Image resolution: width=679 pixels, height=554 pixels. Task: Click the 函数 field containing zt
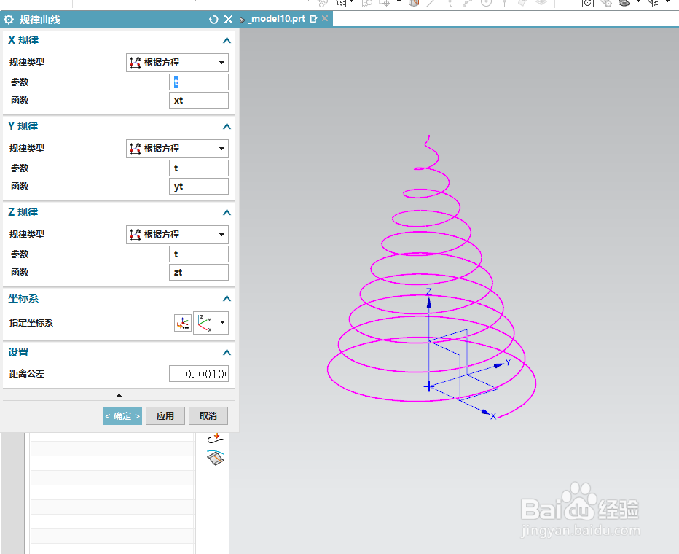point(198,272)
